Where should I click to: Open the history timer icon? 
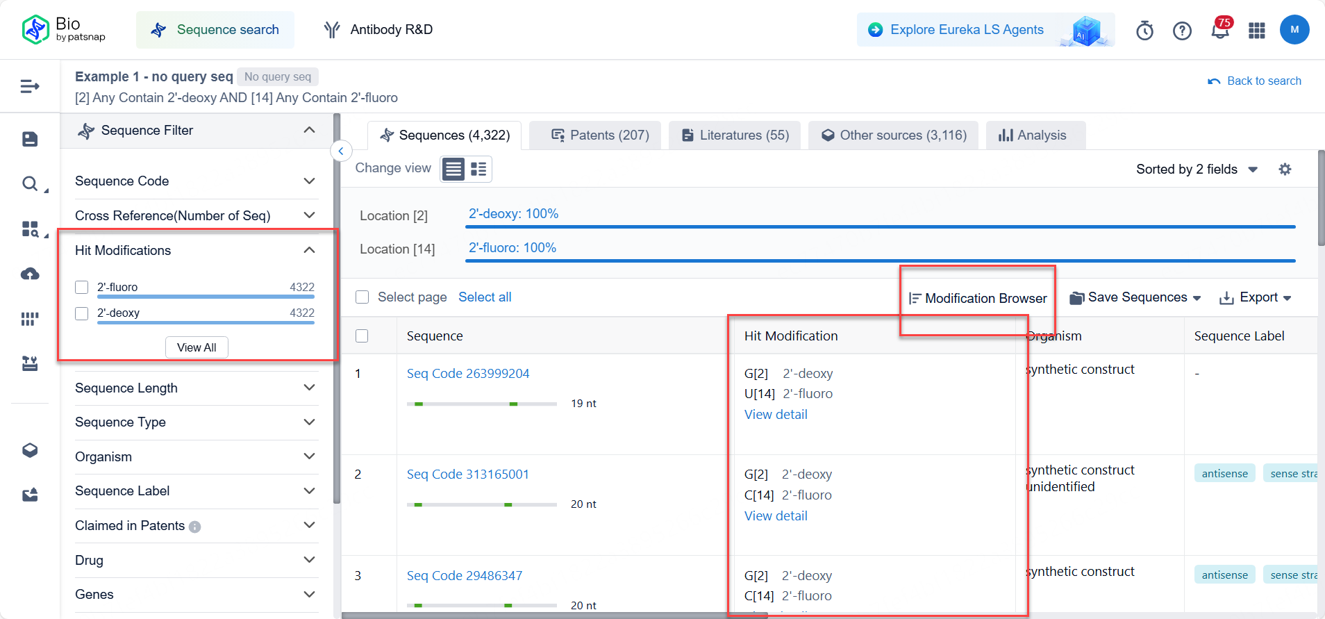pyautogui.click(x=1144, y=31)
